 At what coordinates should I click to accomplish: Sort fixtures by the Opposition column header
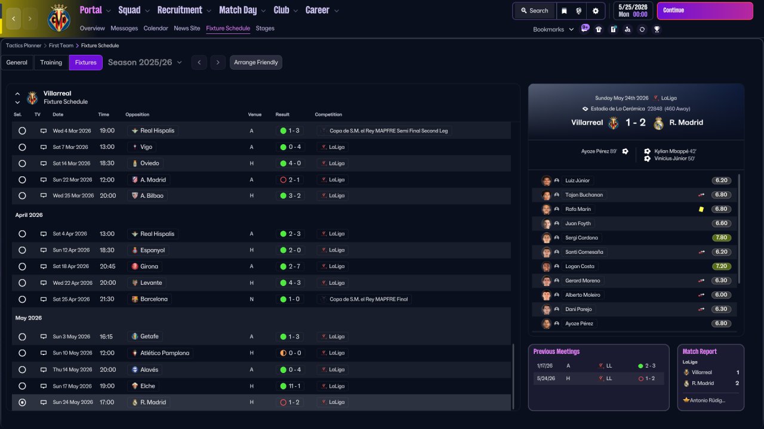137,114
